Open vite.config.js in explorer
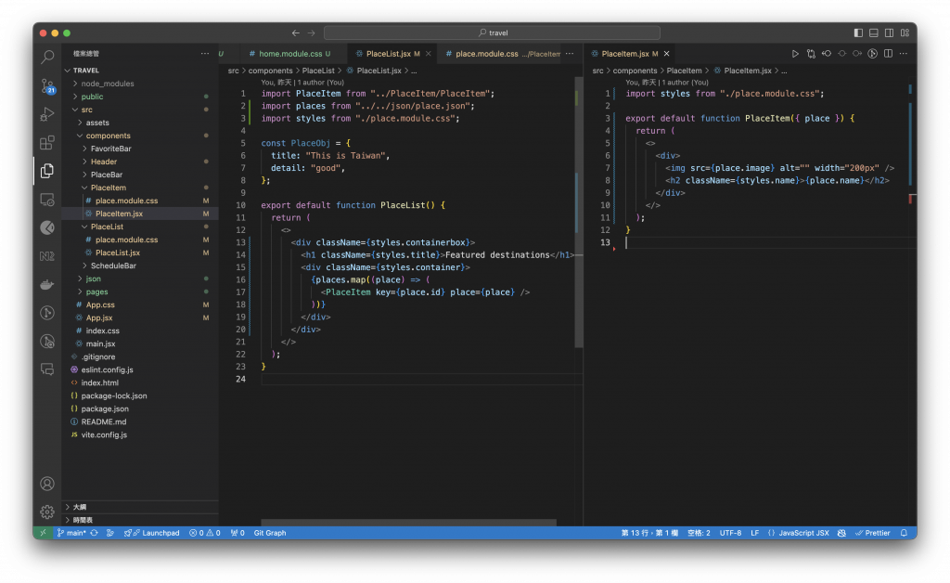Image resolution: width=950 pixels, height=583 pixels. [140, 435]
